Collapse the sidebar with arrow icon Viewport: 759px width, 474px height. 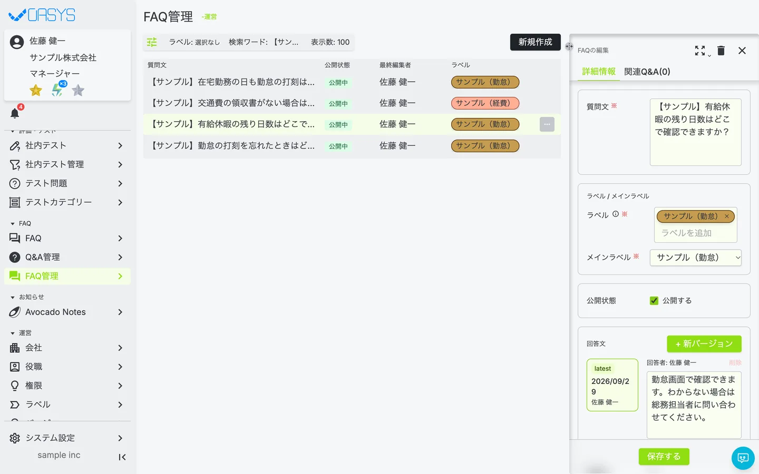(122, 457)
